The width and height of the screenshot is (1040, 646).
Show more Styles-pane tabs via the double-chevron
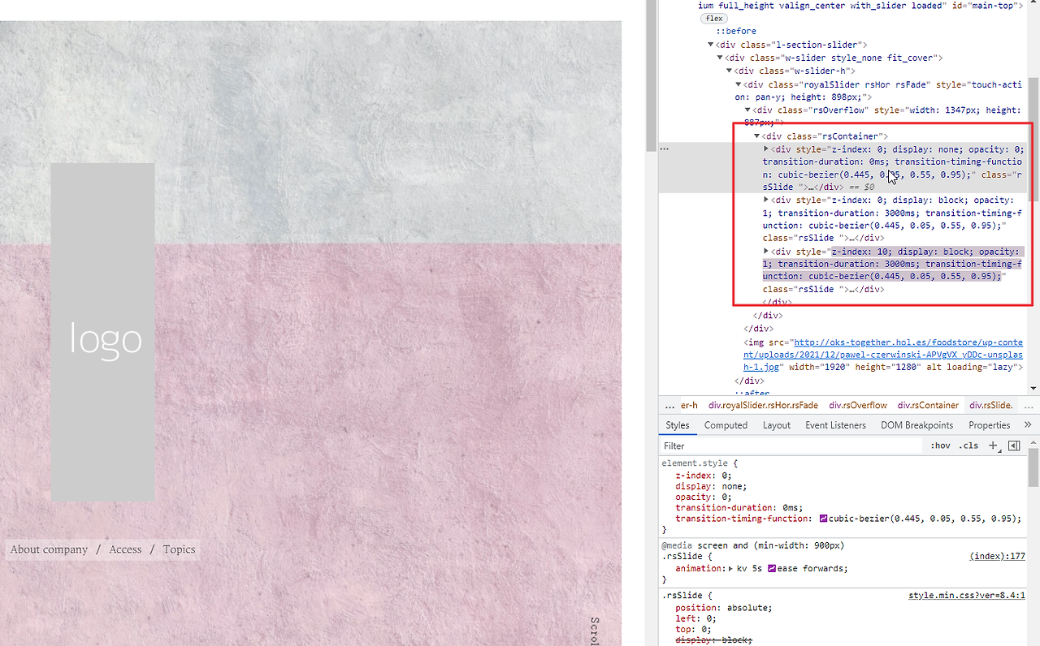1027,424
